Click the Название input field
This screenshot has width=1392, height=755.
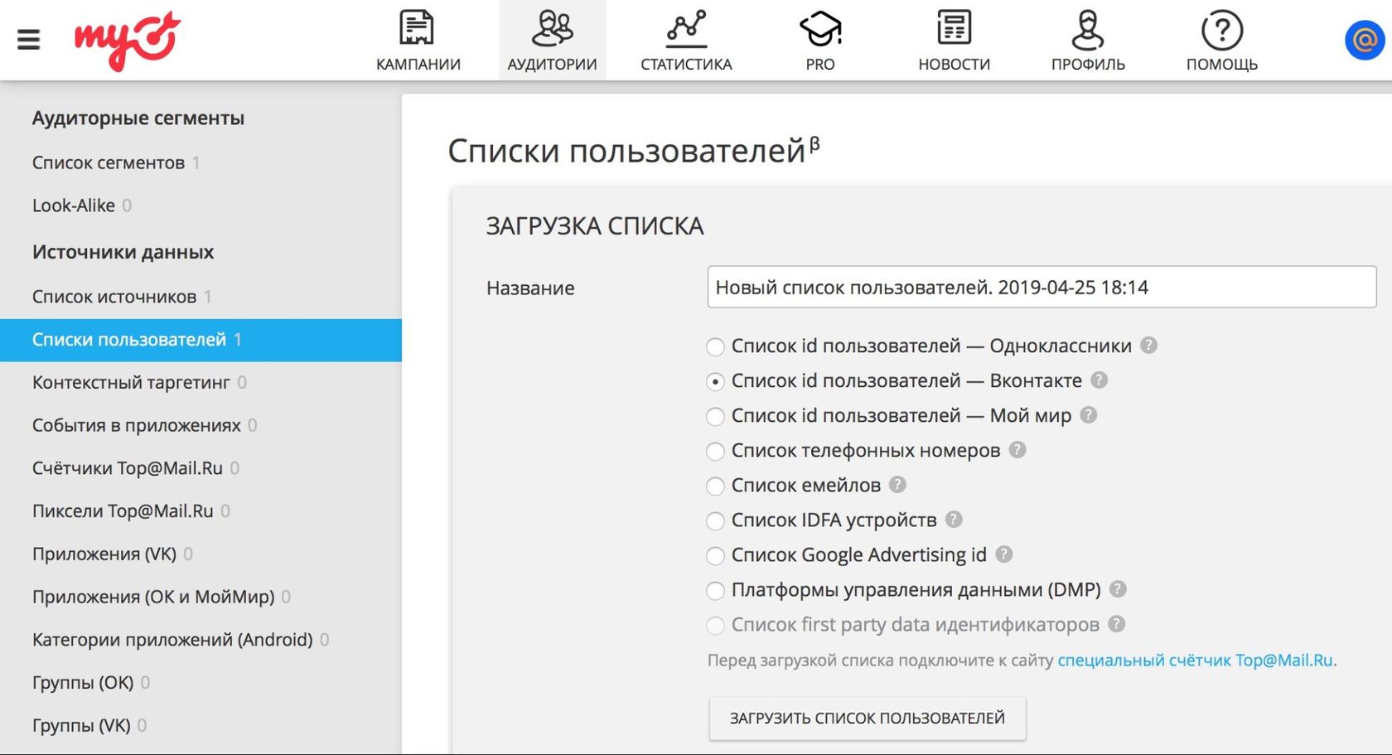pos(1042,287)
